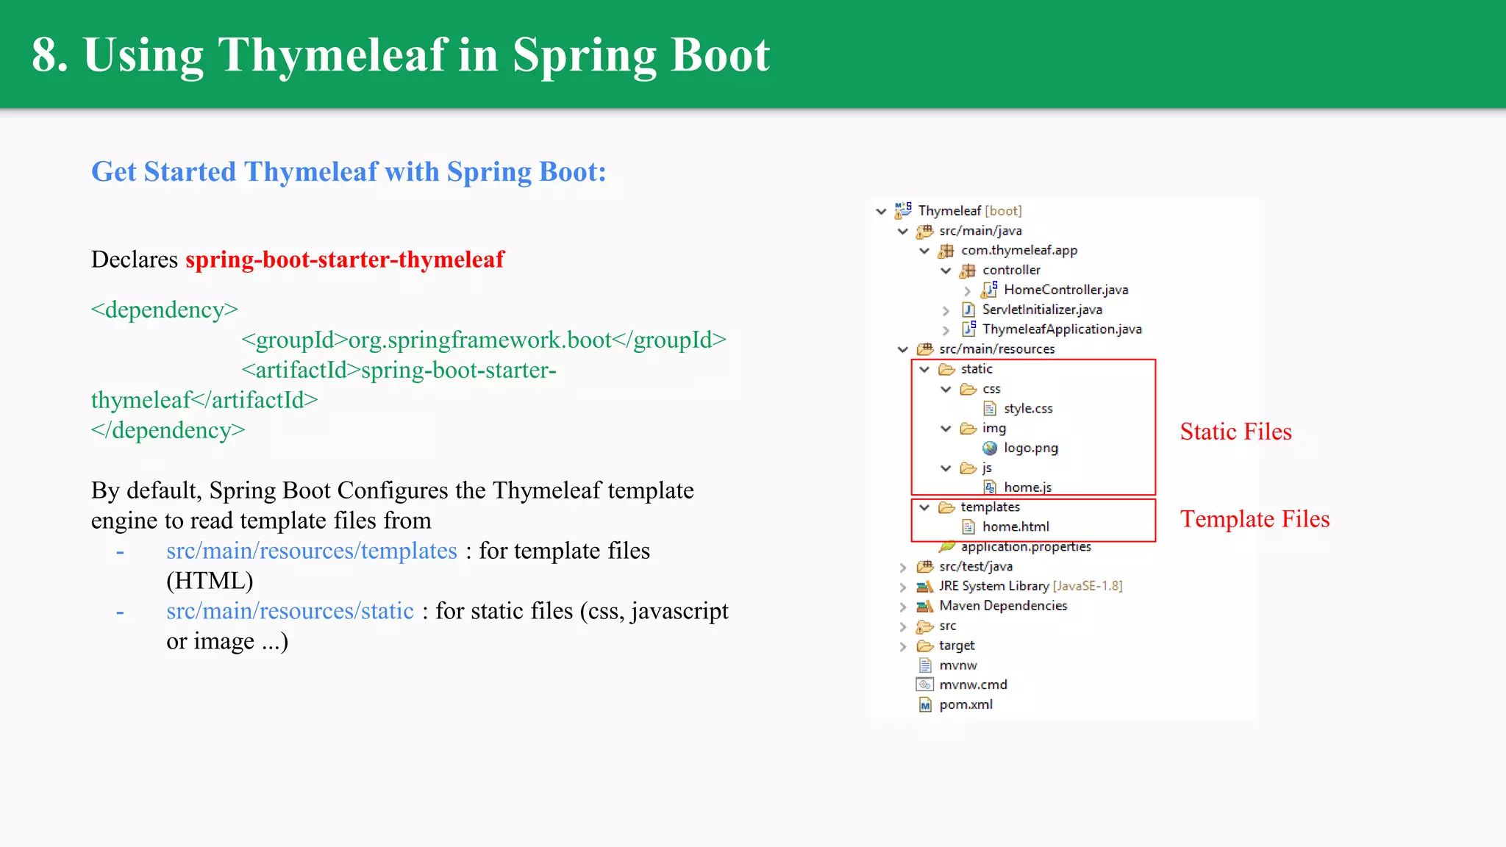Click the style.css file icon
Screen dimensions: 1506x847
coord(990,409)
